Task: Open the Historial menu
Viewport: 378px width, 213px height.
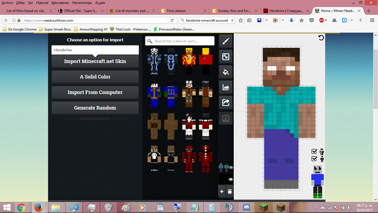Action: pos(42,3)
